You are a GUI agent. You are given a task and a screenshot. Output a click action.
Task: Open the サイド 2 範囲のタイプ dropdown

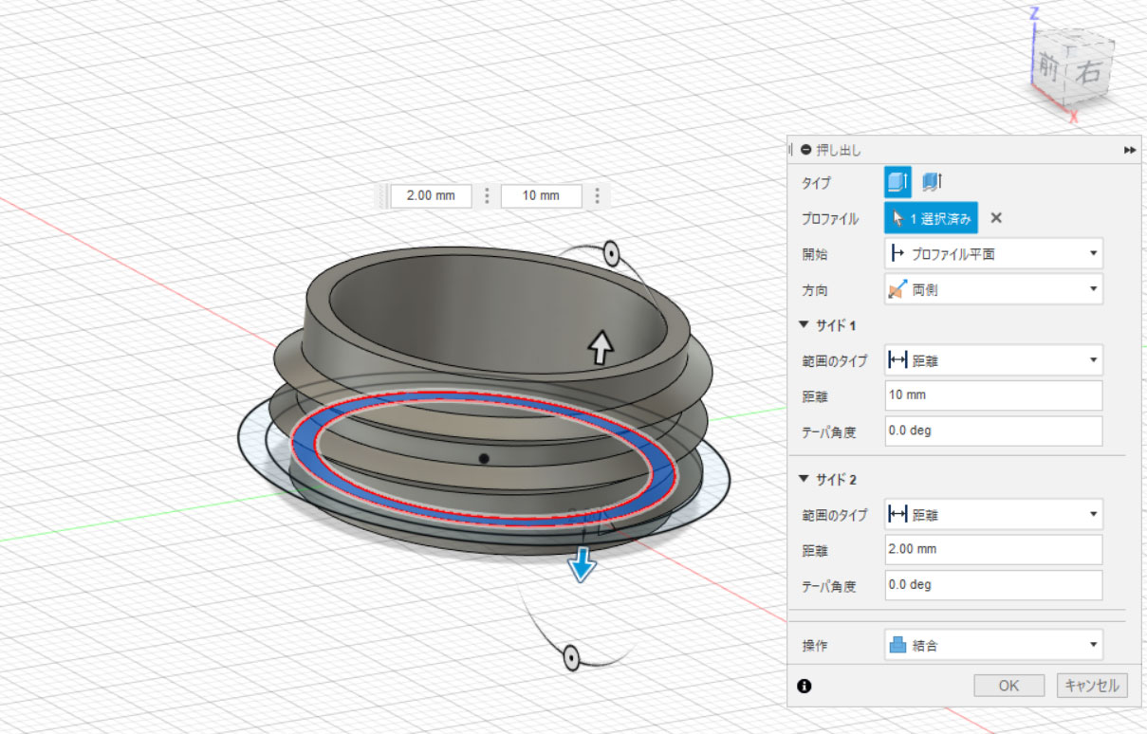click(x=993, y=515)
